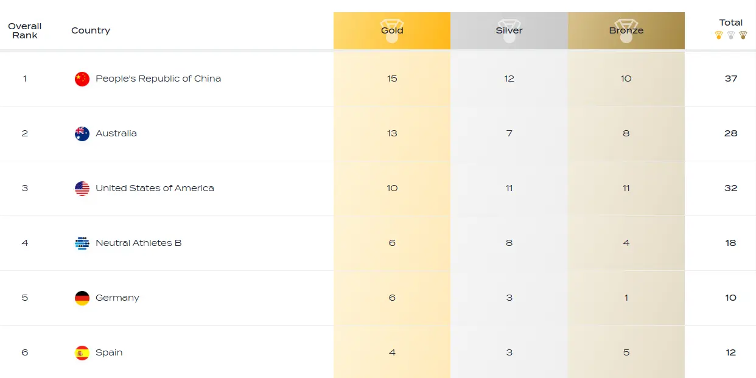Click the bronze medal icon under Total
Viewport: 756px width, 378px height.
[x=743, y=35]
